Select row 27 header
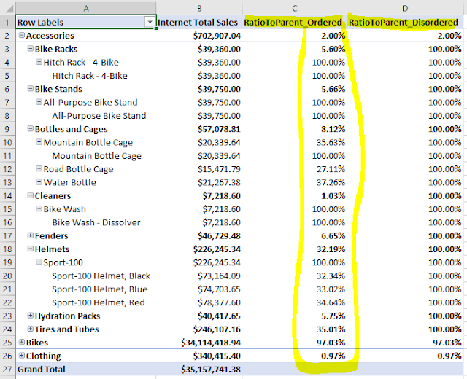This screenshot has width=467, height=379. pos(7,370)
